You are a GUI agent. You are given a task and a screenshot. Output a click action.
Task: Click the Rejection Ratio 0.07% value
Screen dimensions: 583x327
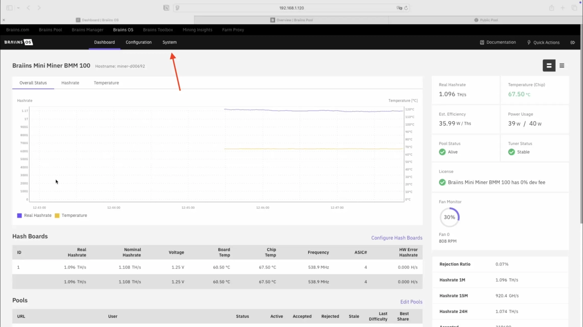point(502,264)
